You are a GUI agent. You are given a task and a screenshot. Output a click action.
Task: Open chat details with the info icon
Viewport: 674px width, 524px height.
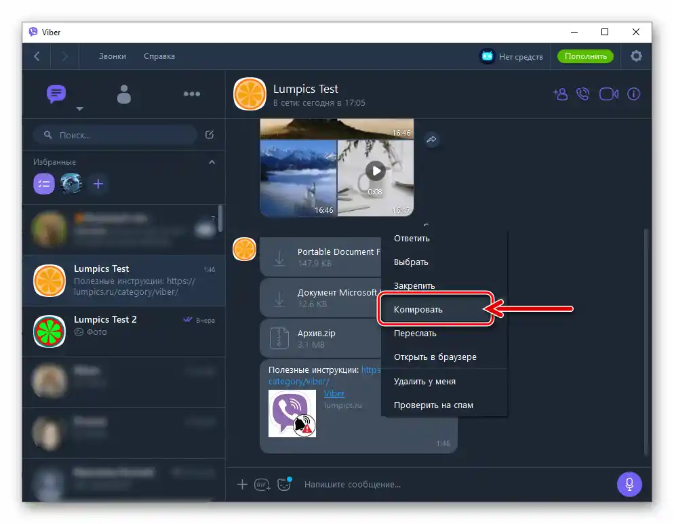633,94
